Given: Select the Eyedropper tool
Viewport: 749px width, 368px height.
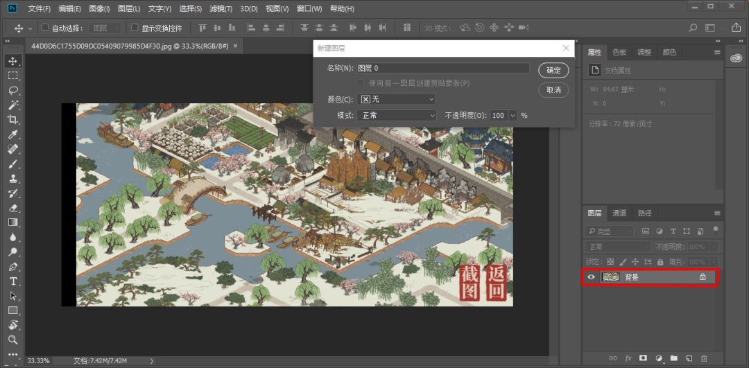Looking at the screenshot, I should pos(13,134).
